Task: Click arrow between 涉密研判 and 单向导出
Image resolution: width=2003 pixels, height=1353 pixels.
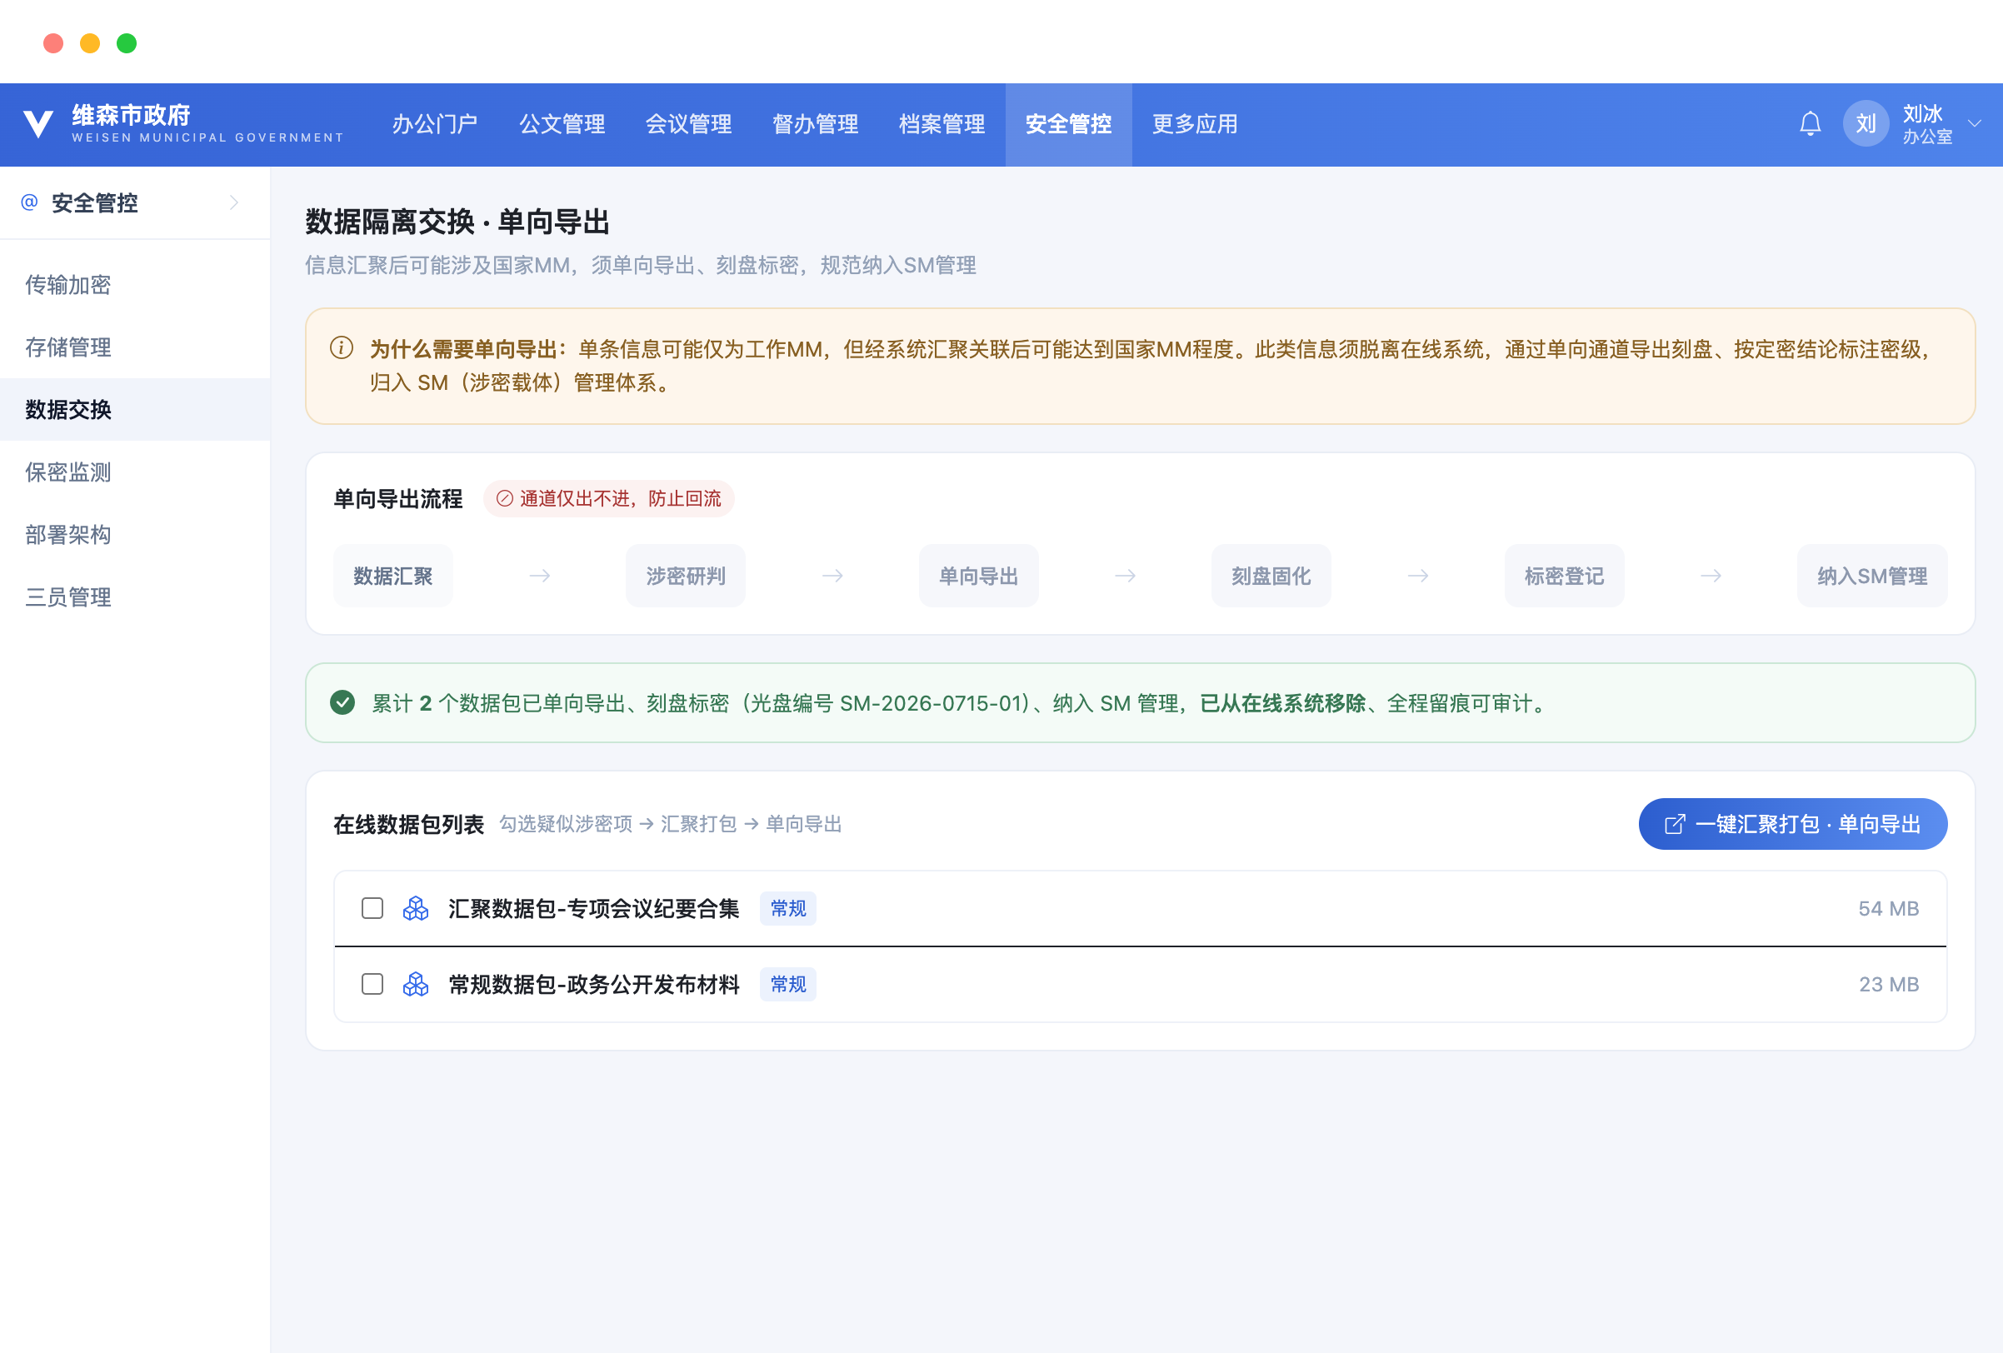Action: click(x=832, y=576)
